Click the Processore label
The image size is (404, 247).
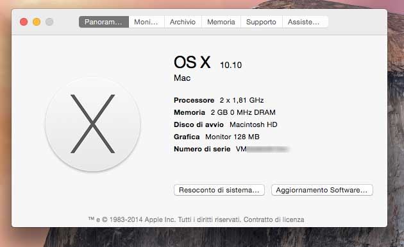194,100
